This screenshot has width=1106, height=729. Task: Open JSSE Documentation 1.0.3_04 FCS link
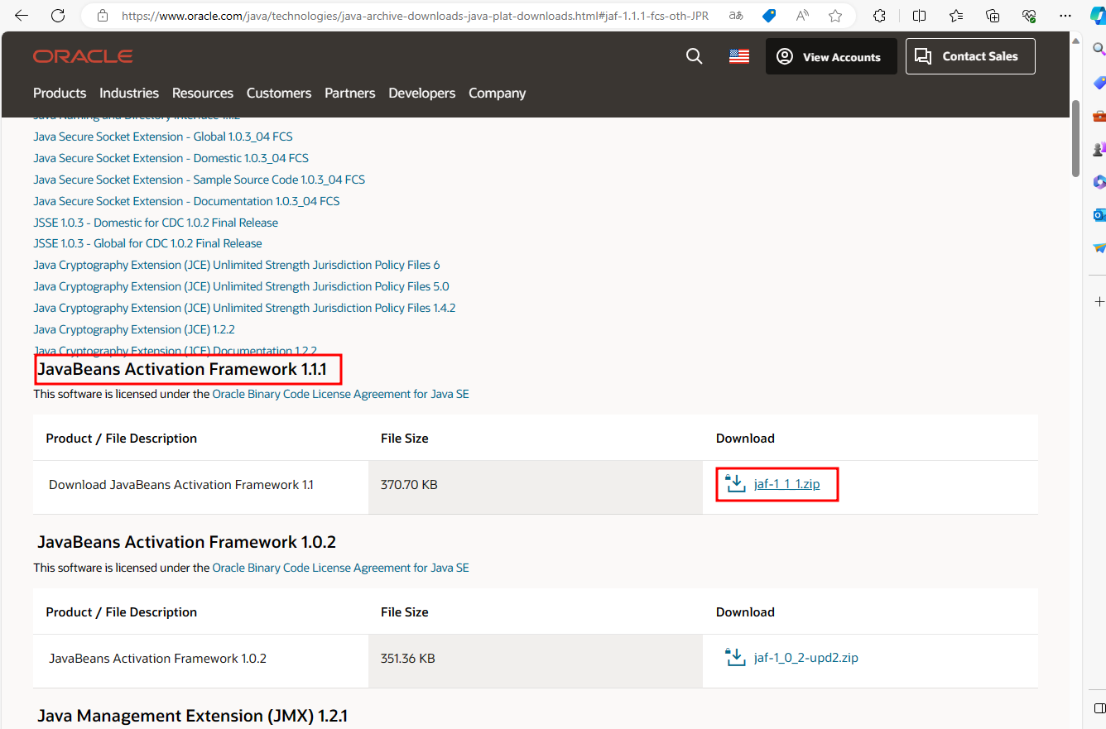click(186, 201)
